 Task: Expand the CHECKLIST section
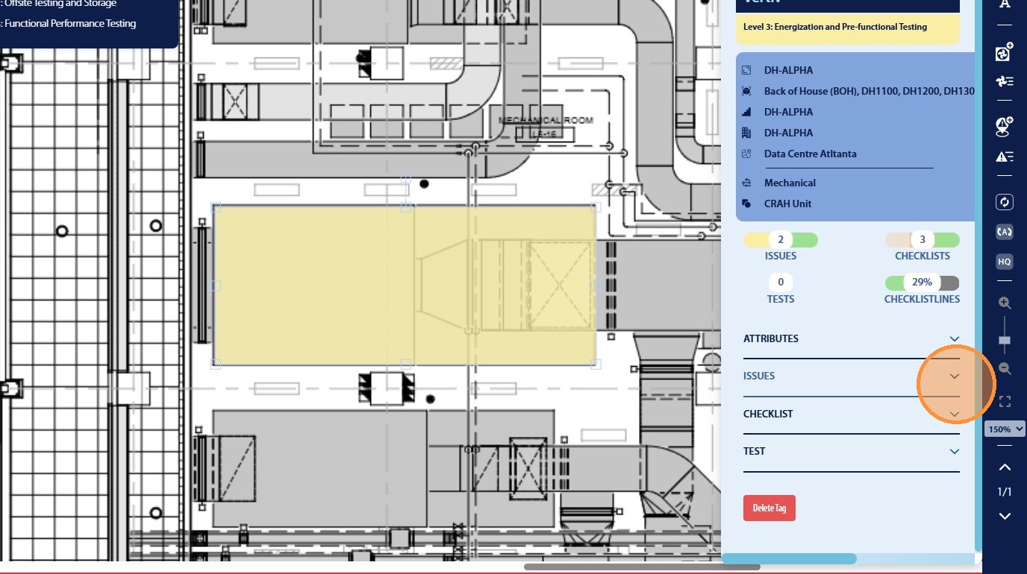[x=852, y=414]
